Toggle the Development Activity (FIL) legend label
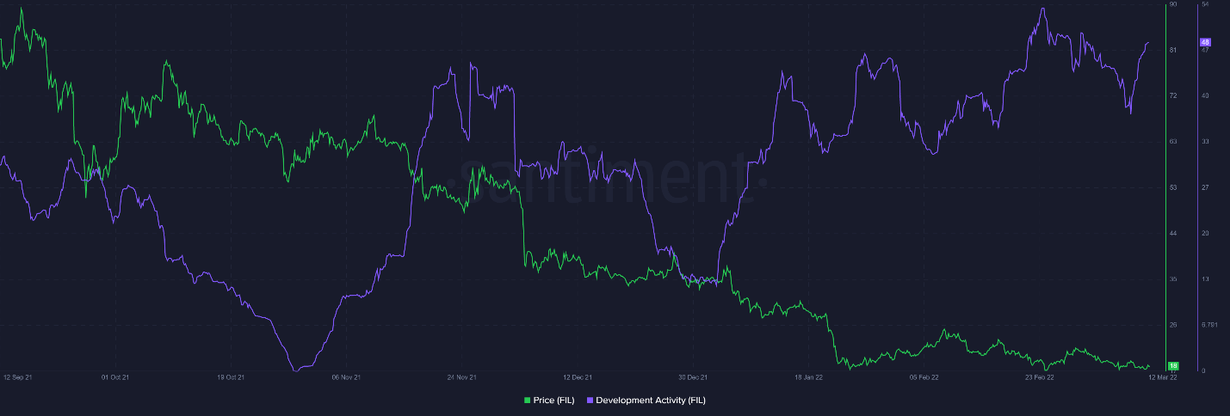The height and width of the screenshot is (416, 1230). point(650,401)
